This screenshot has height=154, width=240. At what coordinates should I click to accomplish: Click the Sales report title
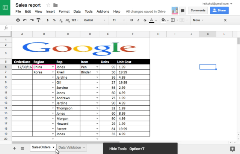[28, 5]
